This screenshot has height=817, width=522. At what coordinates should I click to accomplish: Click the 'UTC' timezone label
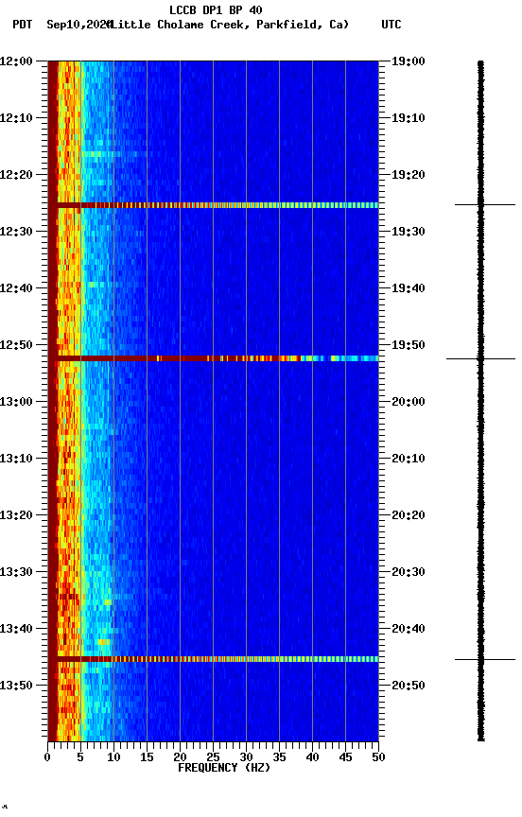(391, 25)
